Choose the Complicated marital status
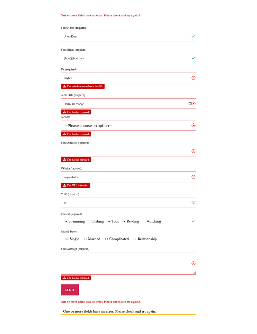This screenshot has width=257, height=334. point(106,239)
